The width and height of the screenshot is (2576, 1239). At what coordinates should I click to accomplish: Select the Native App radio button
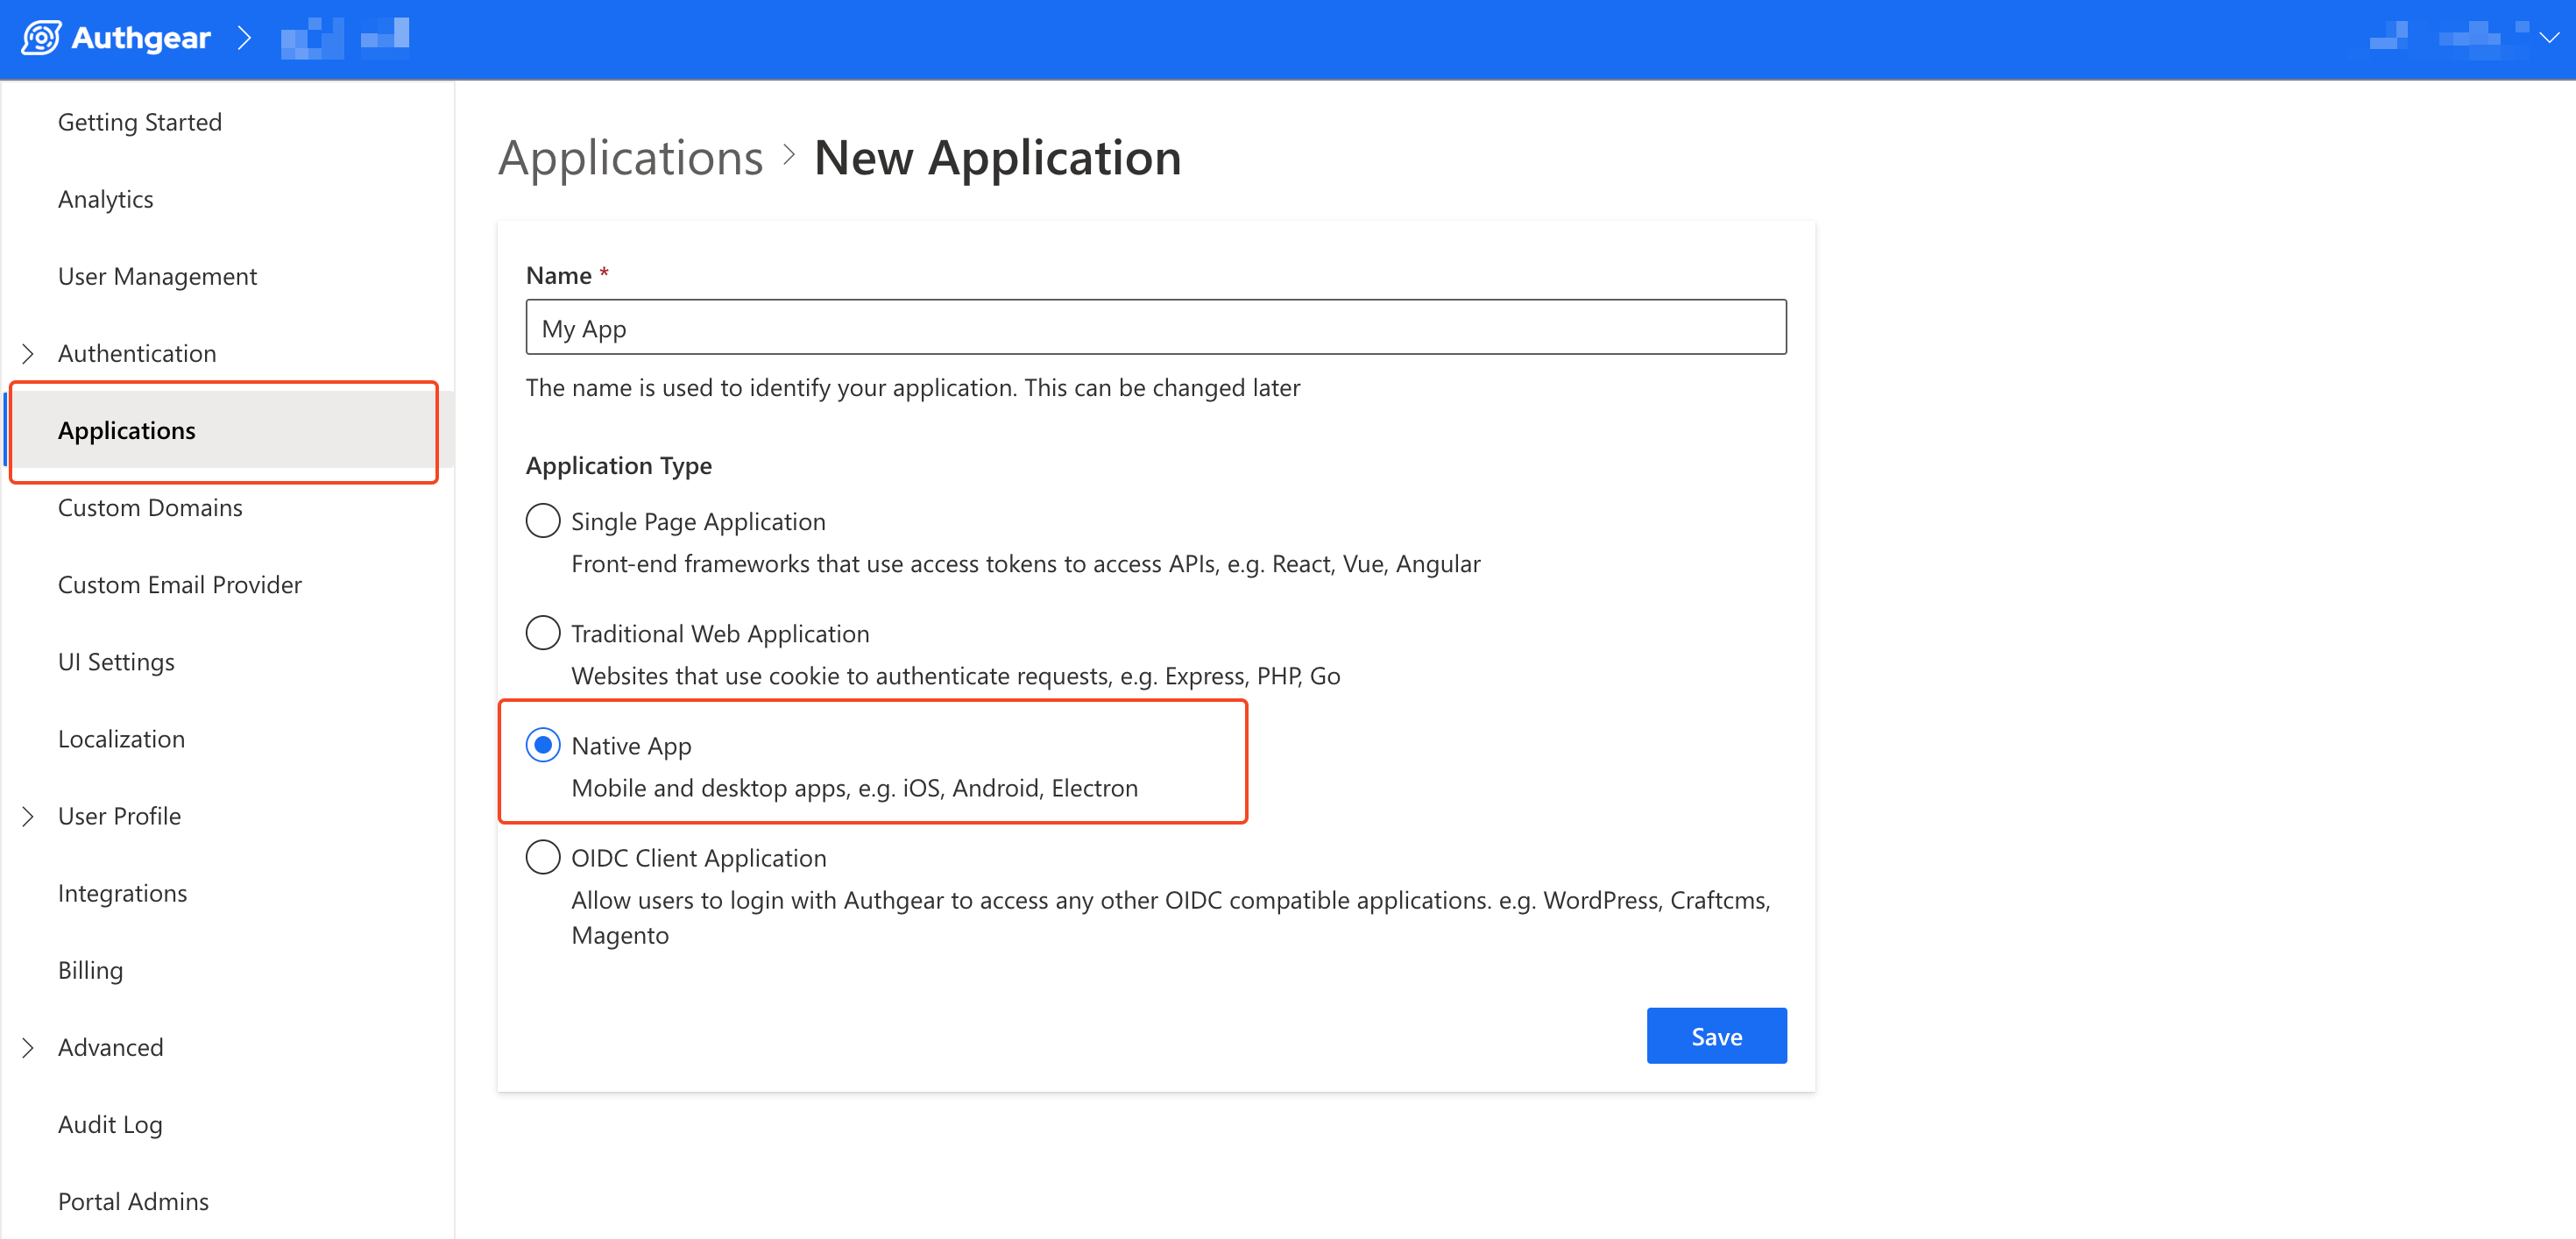(543, 745)
